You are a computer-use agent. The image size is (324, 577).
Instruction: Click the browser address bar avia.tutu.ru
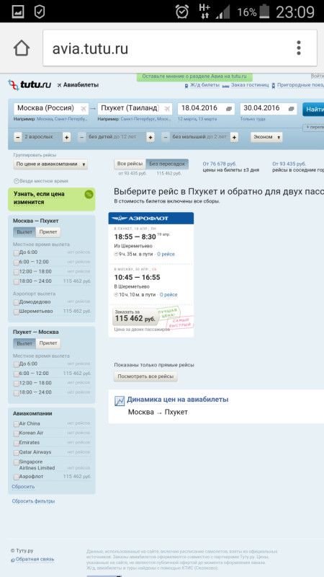(x=180, y=48)
